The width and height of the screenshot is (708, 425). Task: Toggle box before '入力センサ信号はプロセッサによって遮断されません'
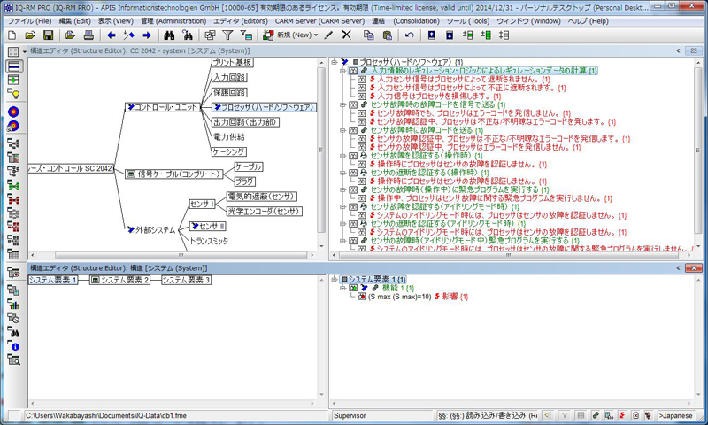point(361,80)
